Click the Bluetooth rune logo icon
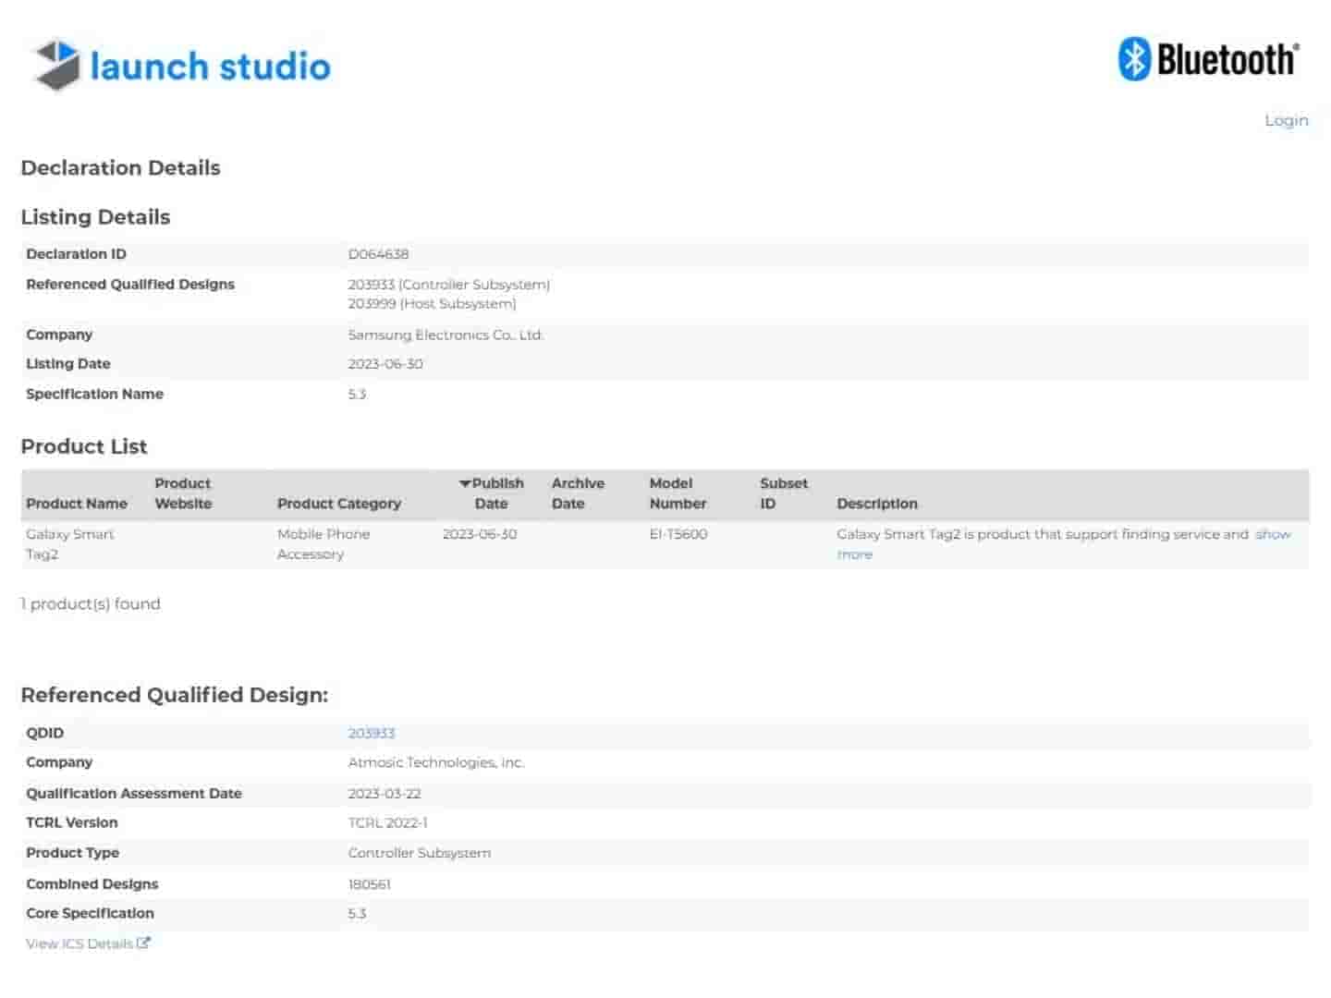 coord(1134,59)
